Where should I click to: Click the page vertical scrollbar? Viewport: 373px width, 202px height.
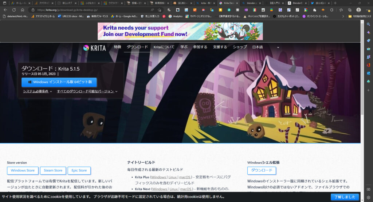point(362,69)
